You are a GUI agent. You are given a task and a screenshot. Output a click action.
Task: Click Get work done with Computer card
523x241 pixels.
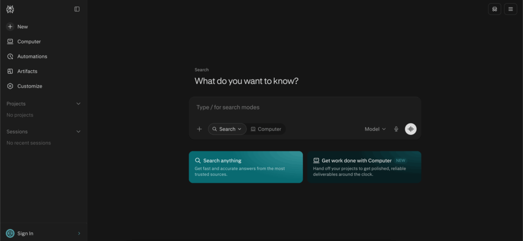[364, 167]
